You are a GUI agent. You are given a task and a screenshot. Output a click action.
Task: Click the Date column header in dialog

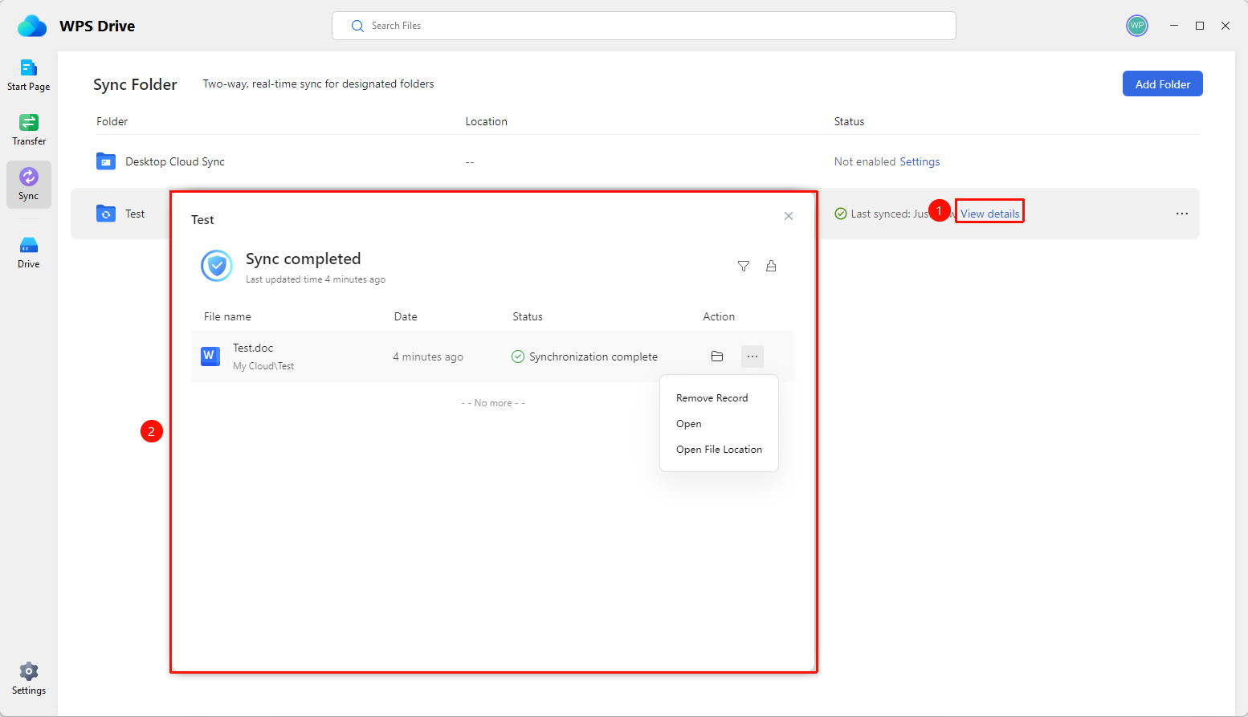(406, 316)
